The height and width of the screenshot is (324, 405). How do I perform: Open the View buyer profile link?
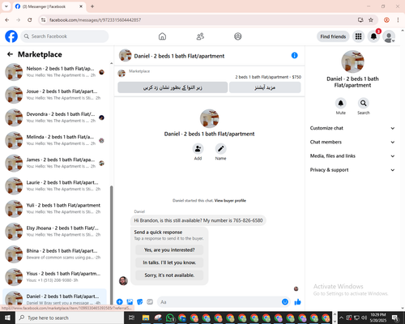230,201
